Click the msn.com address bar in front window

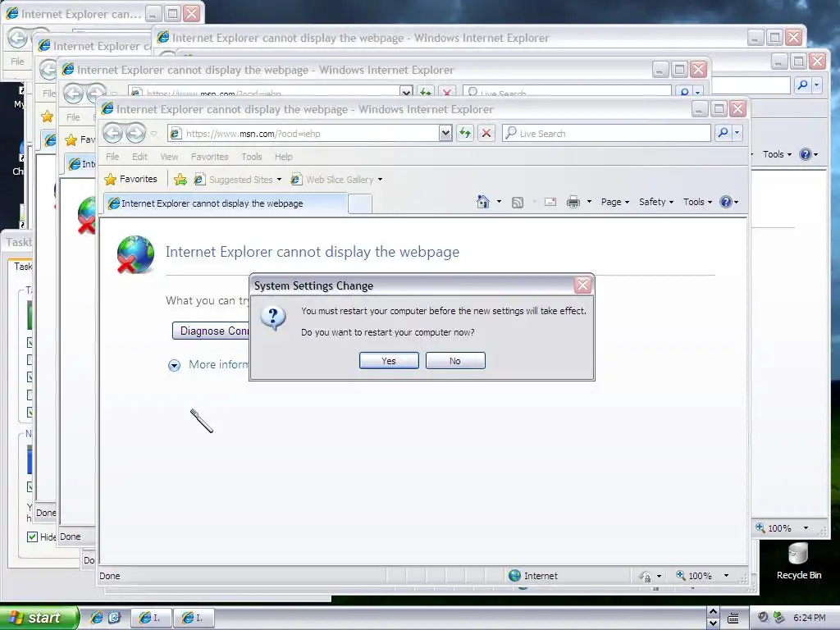coord(305,134)
